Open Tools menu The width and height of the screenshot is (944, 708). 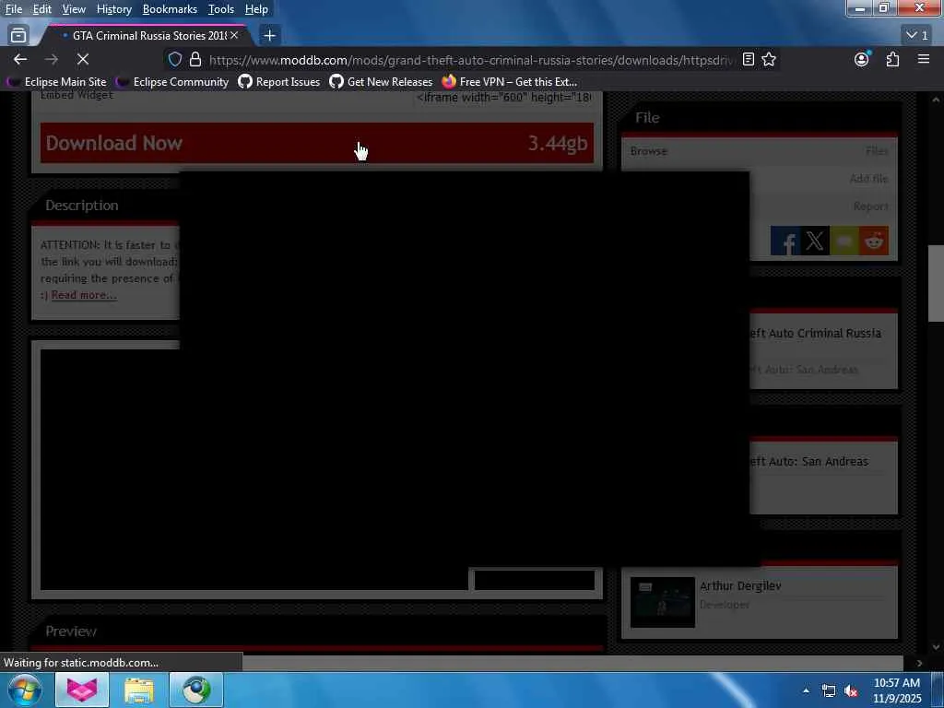[221, 9]
